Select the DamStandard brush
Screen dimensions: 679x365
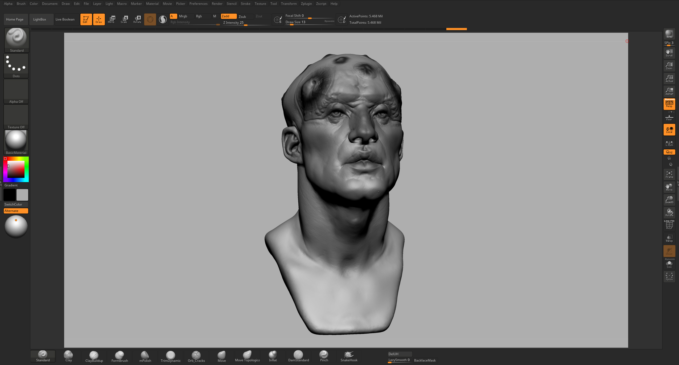click(298, 356)
